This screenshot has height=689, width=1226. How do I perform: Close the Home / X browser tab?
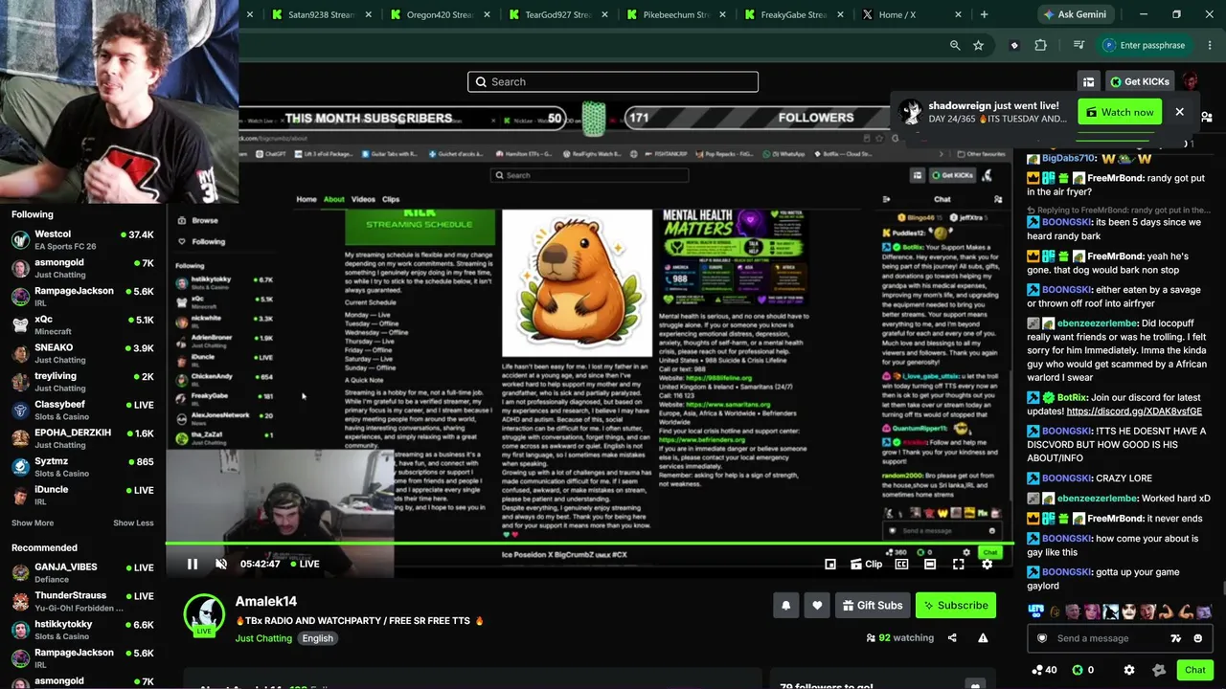coord(959,14)
